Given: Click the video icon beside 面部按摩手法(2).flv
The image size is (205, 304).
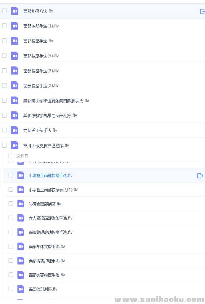Looking at the screenshot, I should (15, 85).
